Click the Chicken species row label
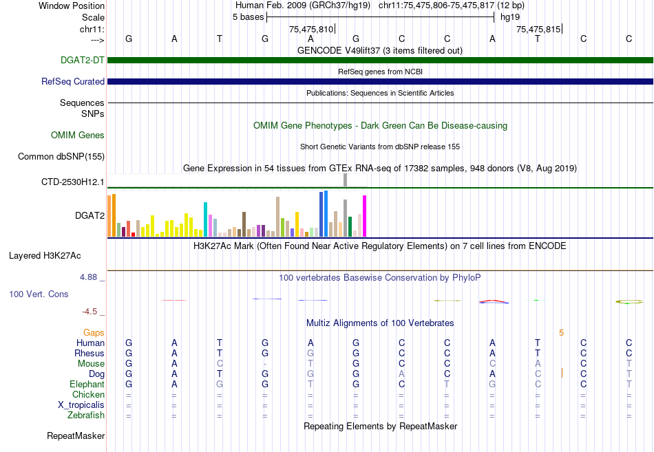654x452 pixels. [88, 394]
